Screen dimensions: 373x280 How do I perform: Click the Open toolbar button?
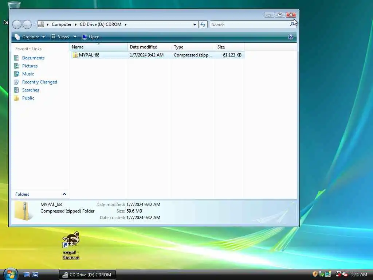click(91, 37)
